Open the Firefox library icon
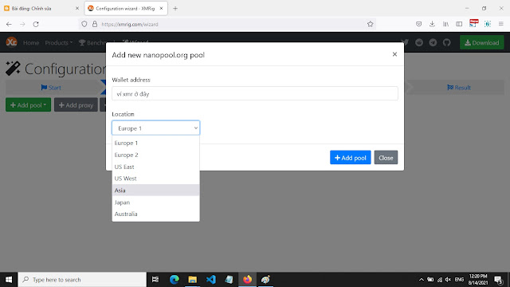The image size is (510, 287). (445, 24)
